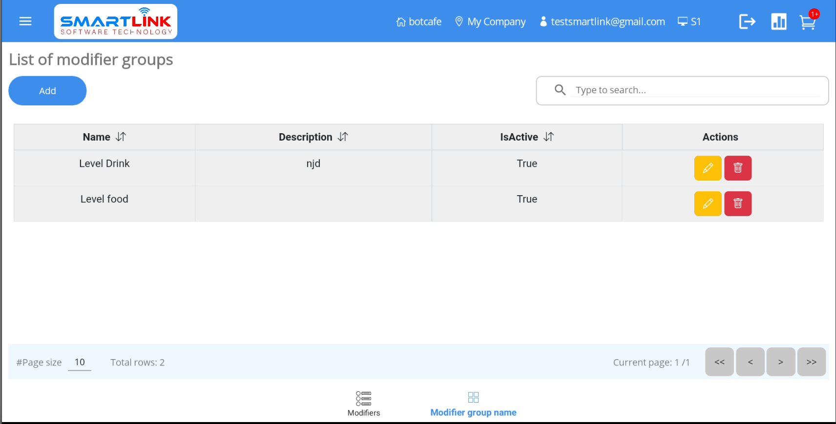Click the Add button
The image size is (836, 424).
[x=47, y=91]
